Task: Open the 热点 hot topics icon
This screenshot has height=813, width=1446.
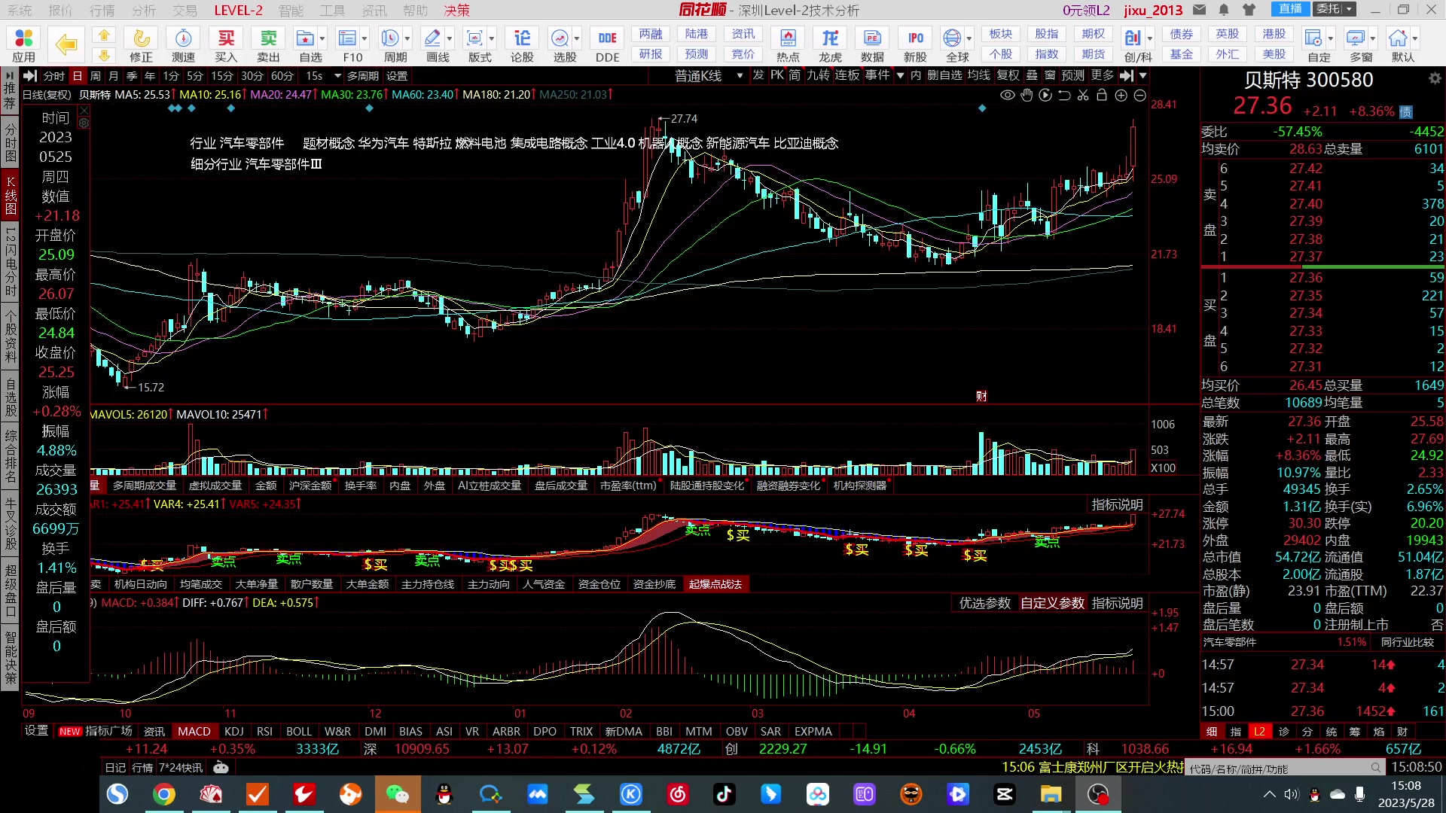Action: pos(788,45)
